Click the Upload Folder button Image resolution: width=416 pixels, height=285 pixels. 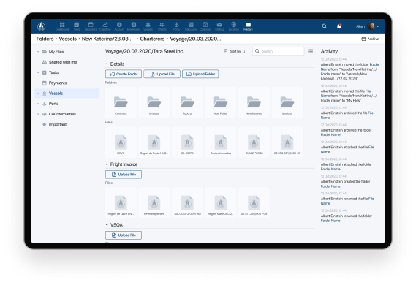click(x=200, y=74)
